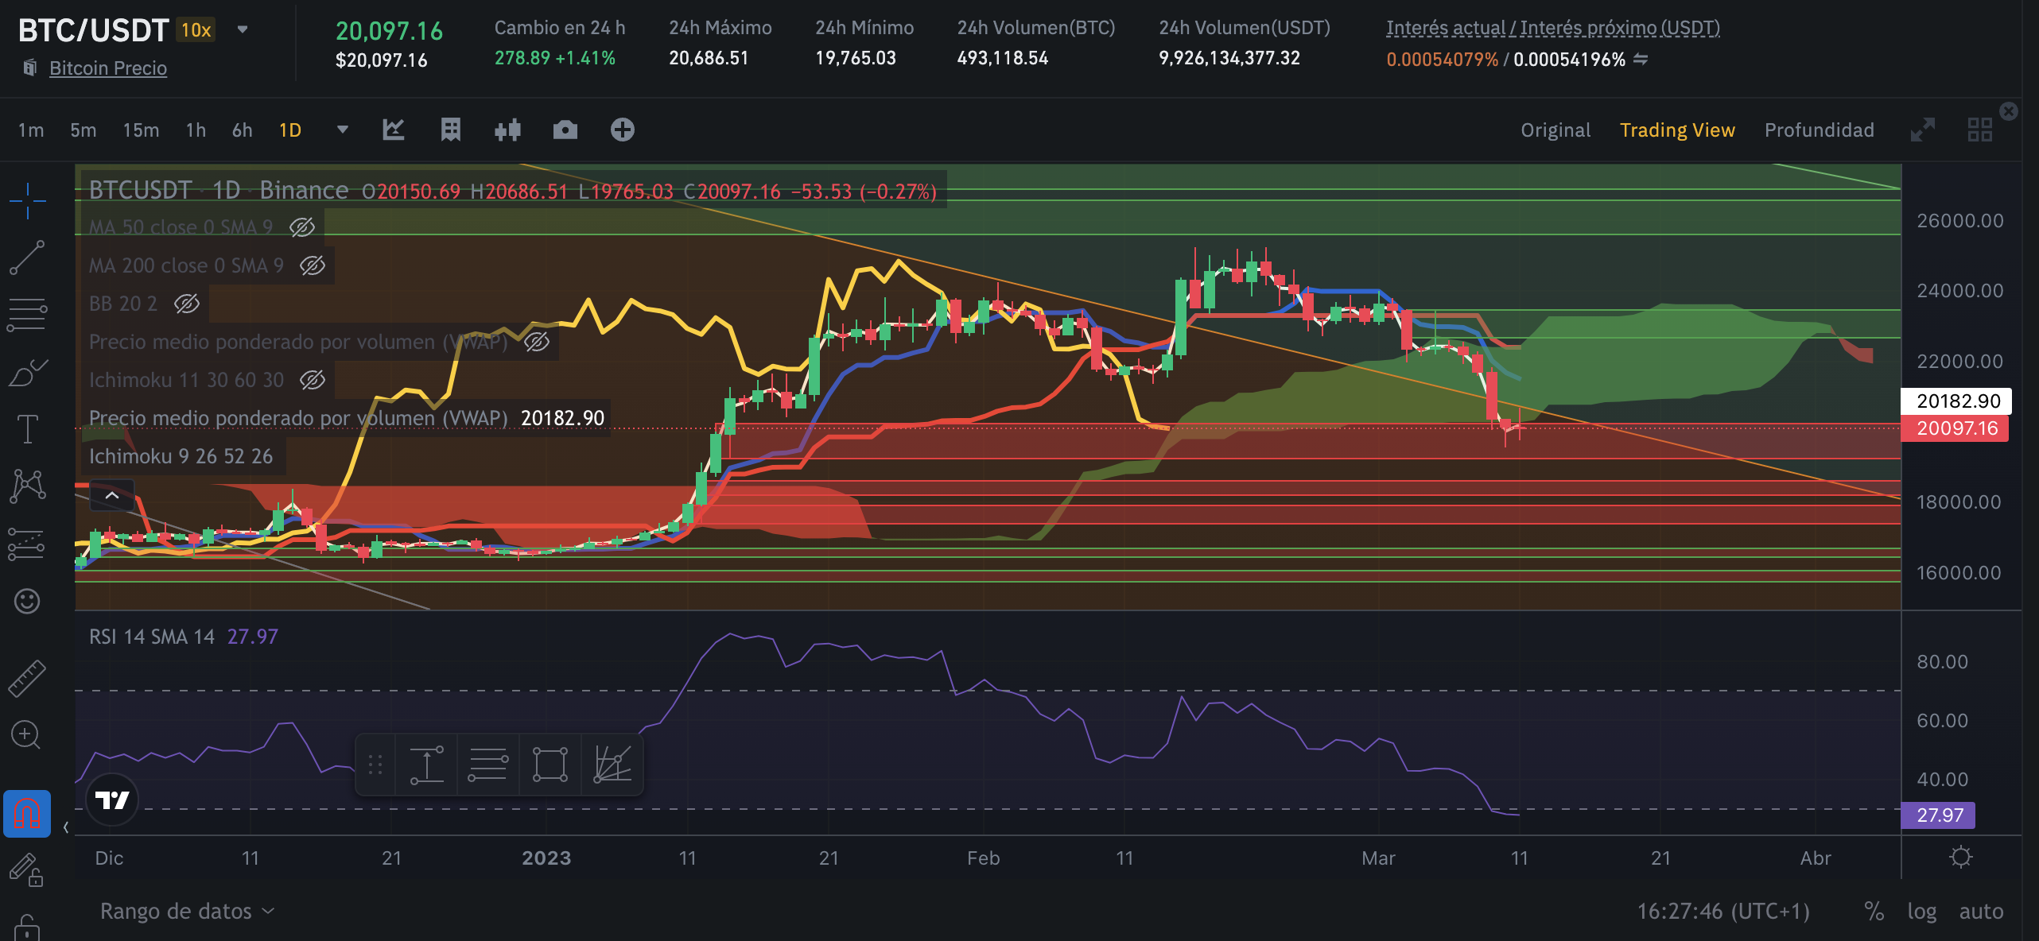Viewport: 2039px width, 941px height.
Task: Toggle visibility of BB 20 2 indicator
Action: coord(187,304)
